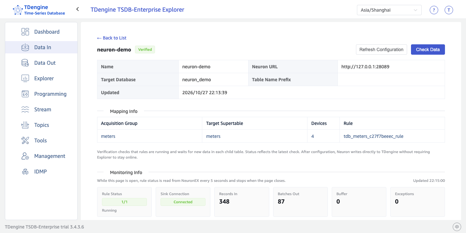466x233 pixels.
Task: Click the IDMP sidebar icon
Action: 25,172
